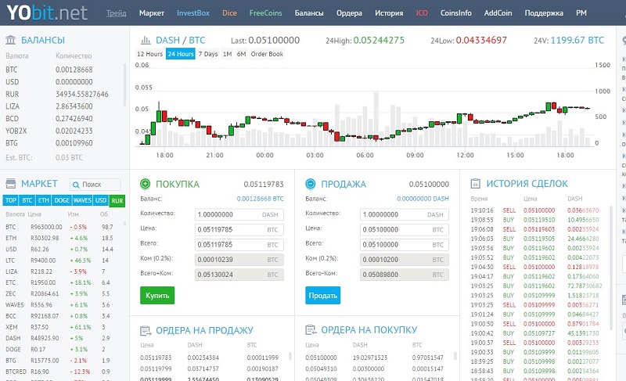The height and width of the screenshot is (381, 626).
Task: Click the green plus icon beside ПОКУПКА
Action: click(146, 184)
